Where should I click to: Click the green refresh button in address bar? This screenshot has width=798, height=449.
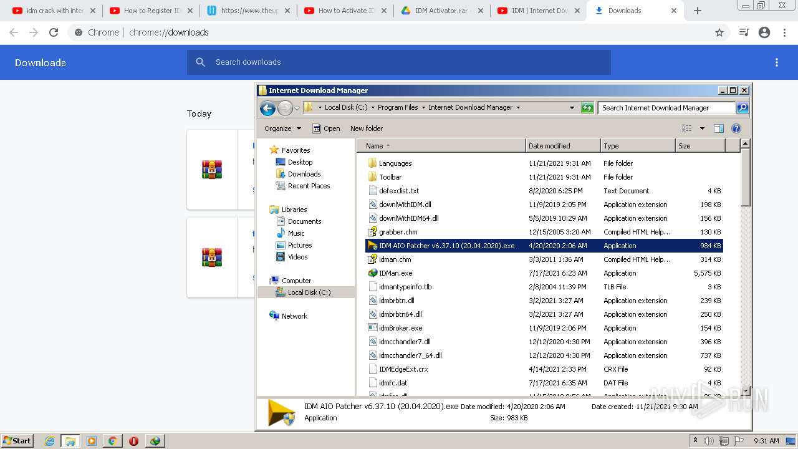(587, 108)
